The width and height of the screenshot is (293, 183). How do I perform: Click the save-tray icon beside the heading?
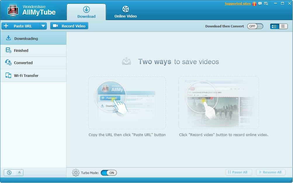click(x=126, y=61)
